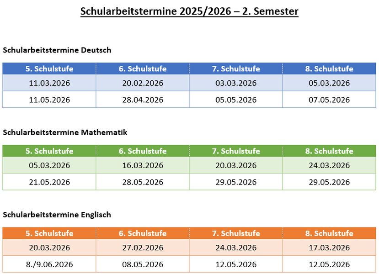Click the green 6. Schulstufe header in Mathematik table
Viewport: 379px width, 274px height.
click(143, 151)
